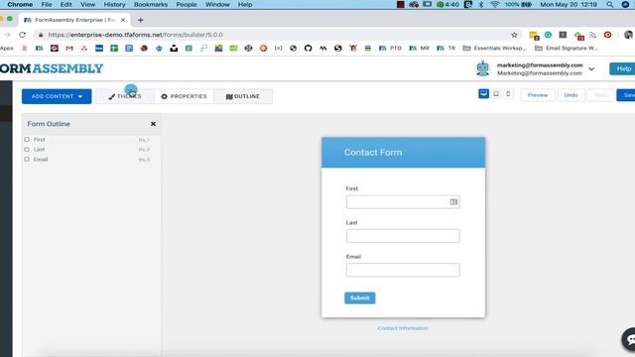The width and height of the screenshot is (635, 357).
Task: Check the Email field checkbox in outline
Action: (27, 159)
